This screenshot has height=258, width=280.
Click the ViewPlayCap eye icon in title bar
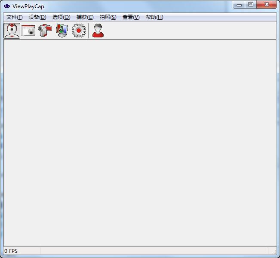7,6
